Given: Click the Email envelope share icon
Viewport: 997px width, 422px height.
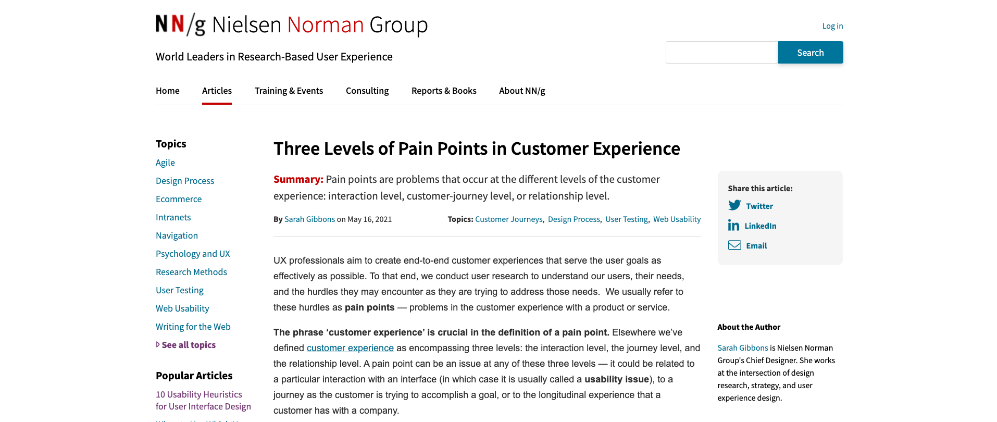Looking at the screenshot, I should pos(734,245).
